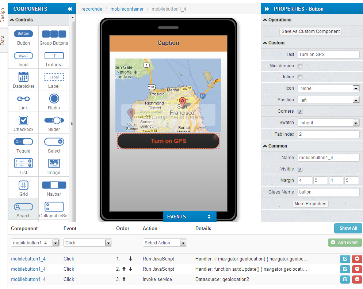This screenshot has width=363, height=289.
Task: Open the Icon dropdown set to None
Action: click(x=328, y=89)
